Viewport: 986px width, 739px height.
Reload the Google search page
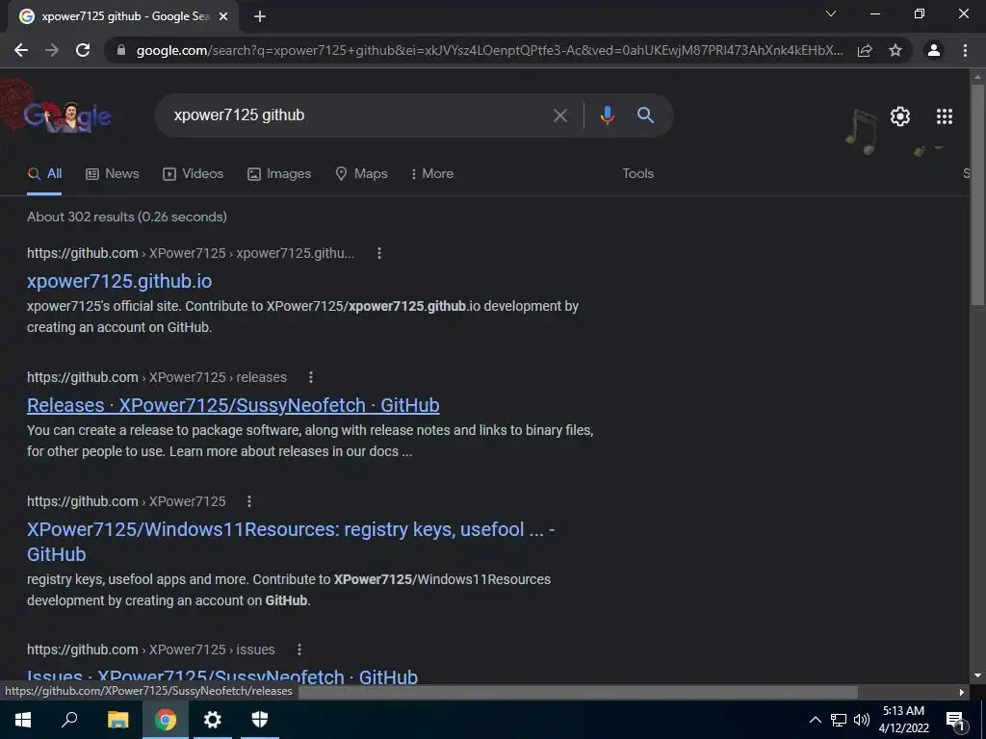click(83, 50)
